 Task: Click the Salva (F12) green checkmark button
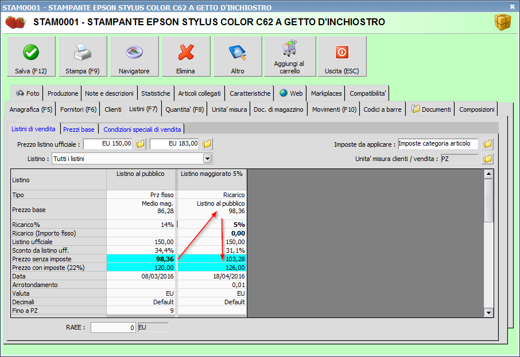pyautogui.click(x=31, y=56)
